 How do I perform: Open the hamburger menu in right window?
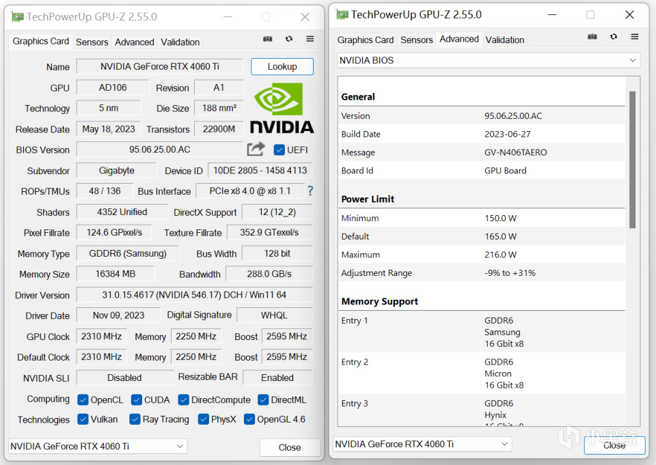click(635, 37)
